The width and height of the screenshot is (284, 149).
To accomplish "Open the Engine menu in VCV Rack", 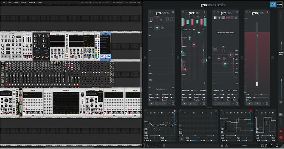I will (x=23, y=2).
